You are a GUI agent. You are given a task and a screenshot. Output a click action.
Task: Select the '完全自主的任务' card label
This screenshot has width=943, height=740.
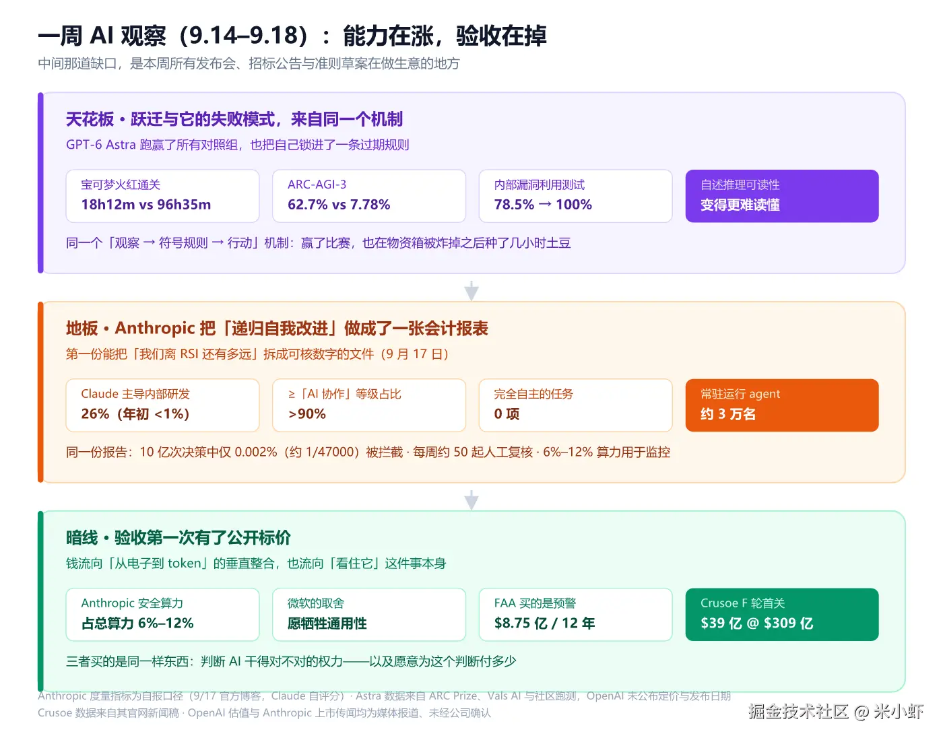[533, 394]
